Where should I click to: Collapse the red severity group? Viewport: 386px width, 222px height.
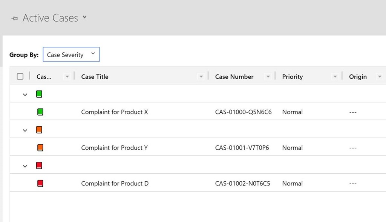pyautogui.click(x=25, y=166)
